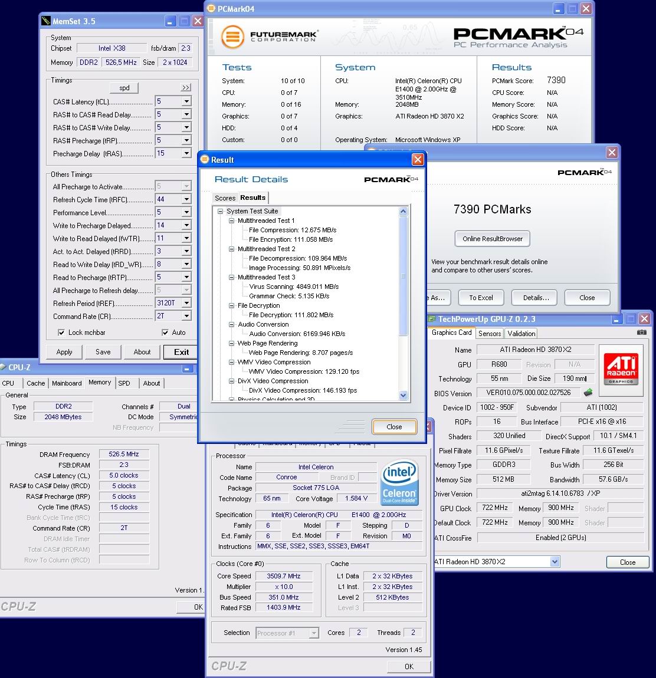
Task: Toggle the Lock mchbar checkbox
Action: click(x=61, y=333)
